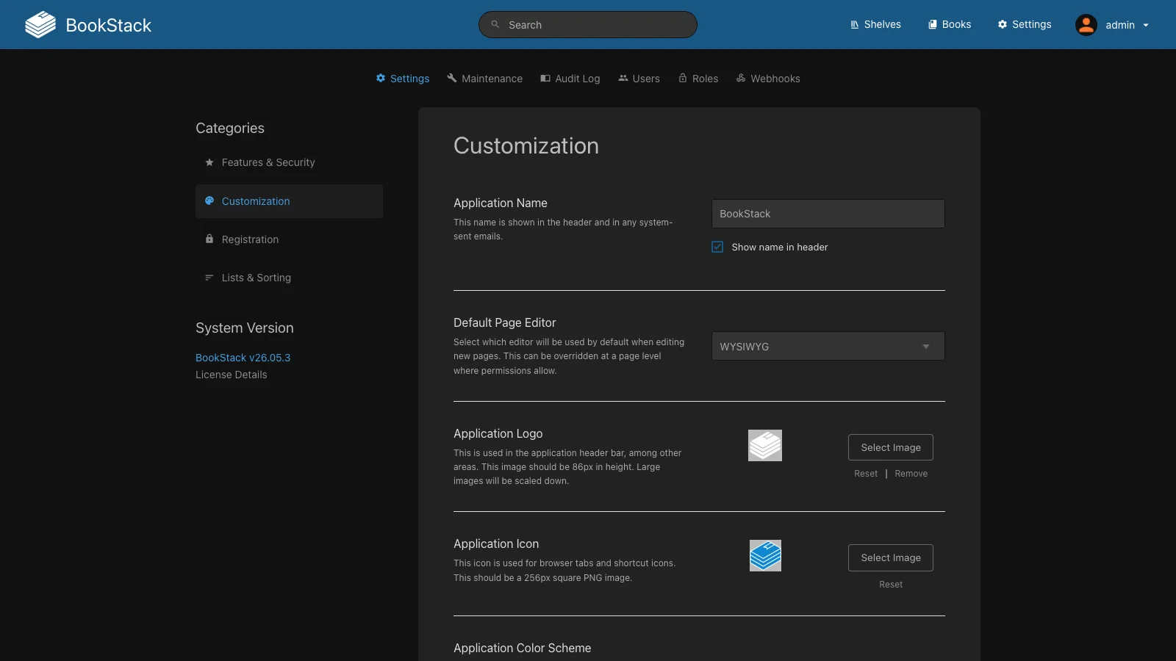This screenshot has width=1176, height=661.
Task: Open the BookStack v26.05.3 version link
Action: tap(243, 358)
